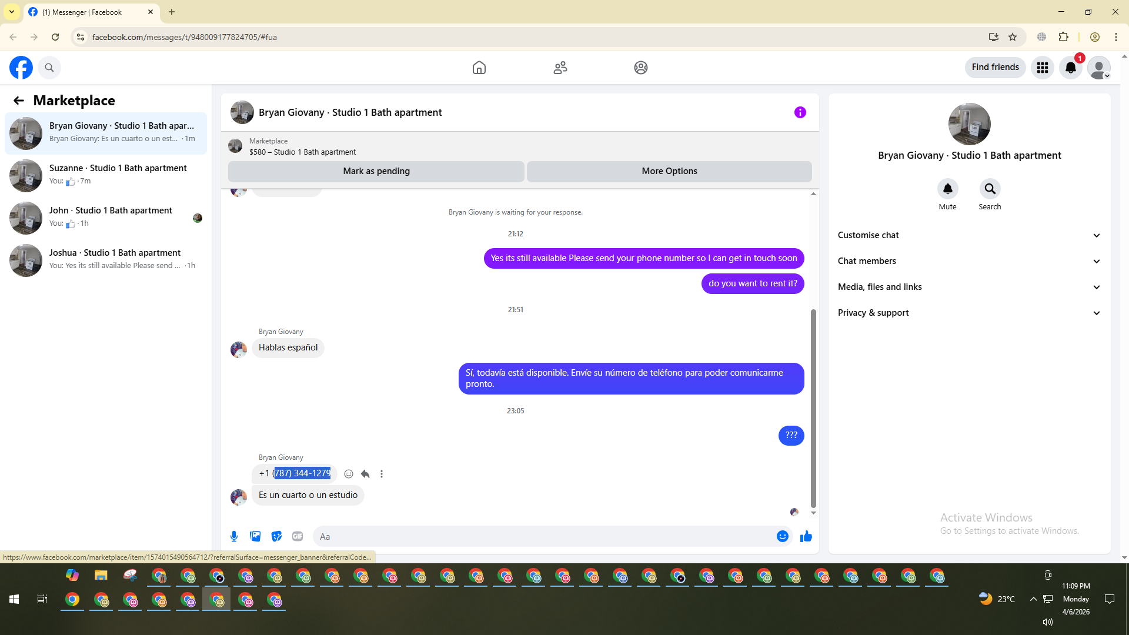
Task: Open John Studio 1 Bath apartment conversation
Action: 106,218
